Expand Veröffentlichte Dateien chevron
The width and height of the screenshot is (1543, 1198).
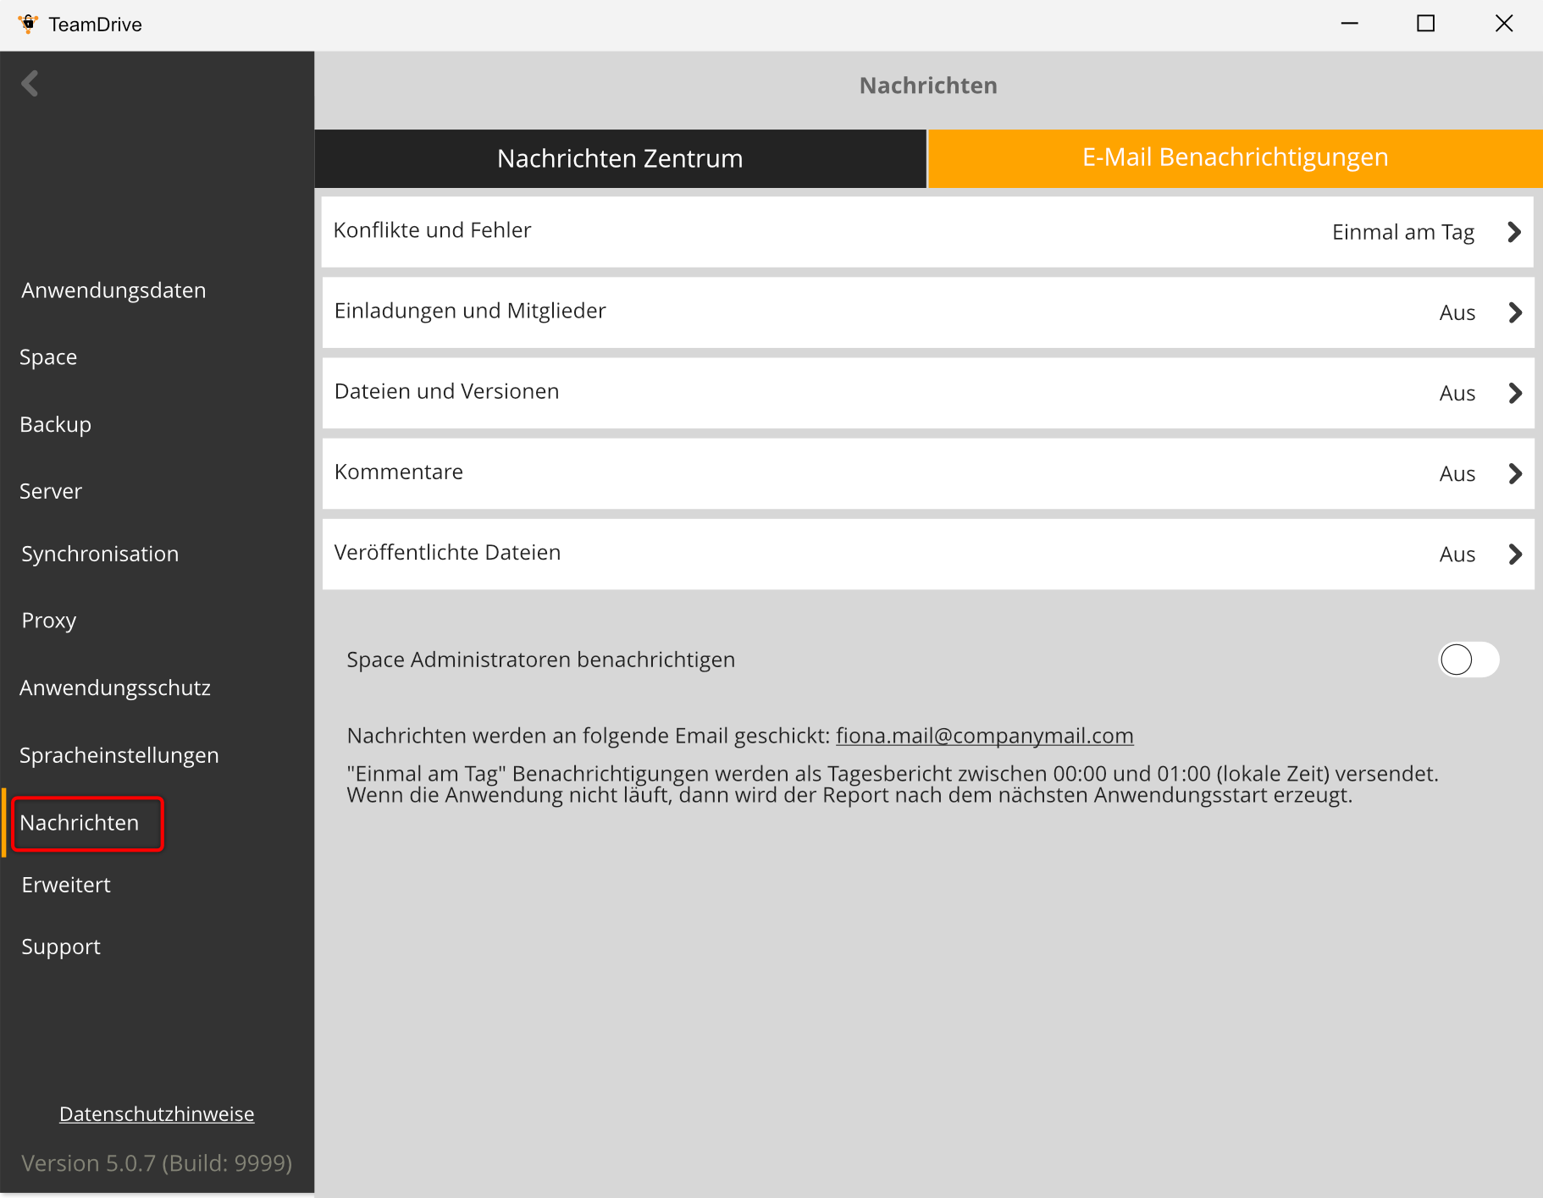pos(1514,554)
